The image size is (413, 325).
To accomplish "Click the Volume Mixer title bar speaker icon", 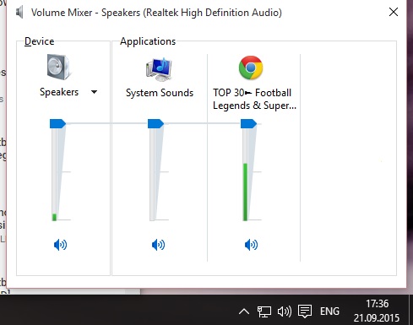I will coord(19,13).
